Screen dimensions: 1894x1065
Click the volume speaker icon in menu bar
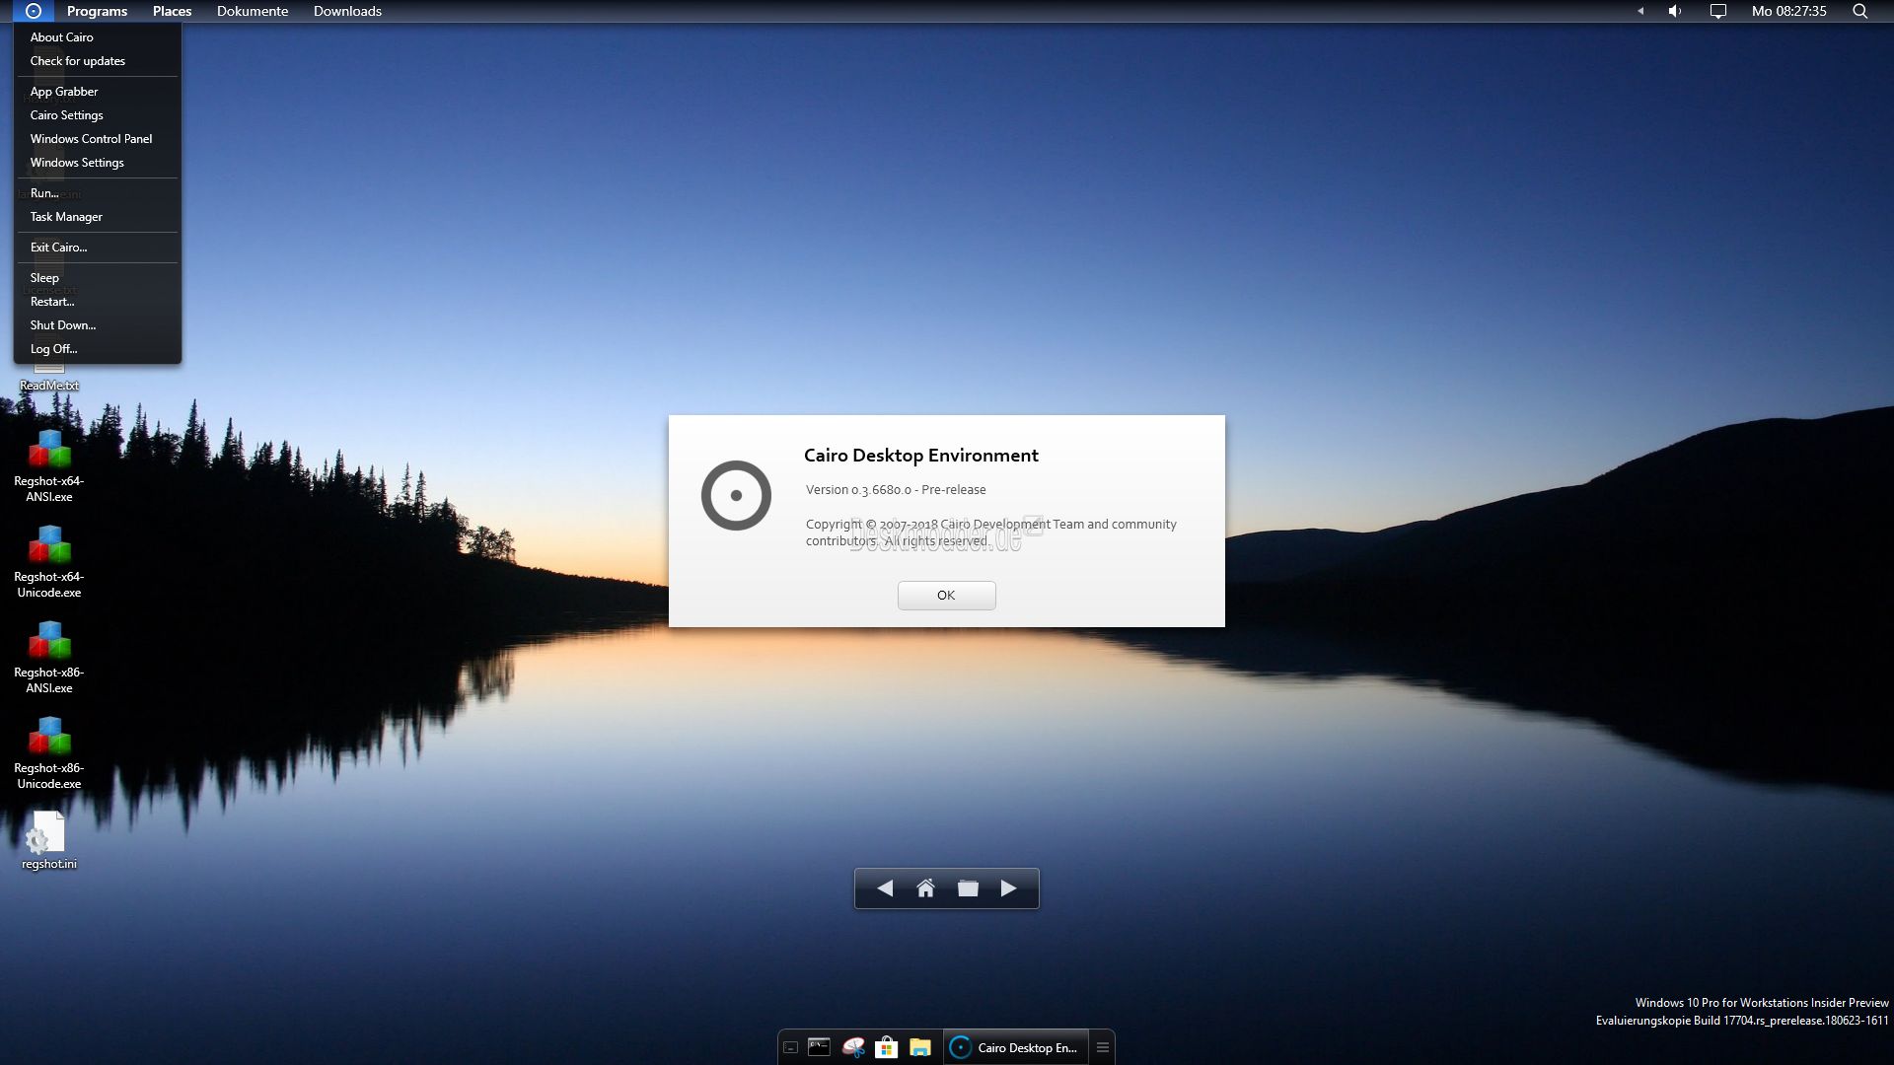point(1675,11)
